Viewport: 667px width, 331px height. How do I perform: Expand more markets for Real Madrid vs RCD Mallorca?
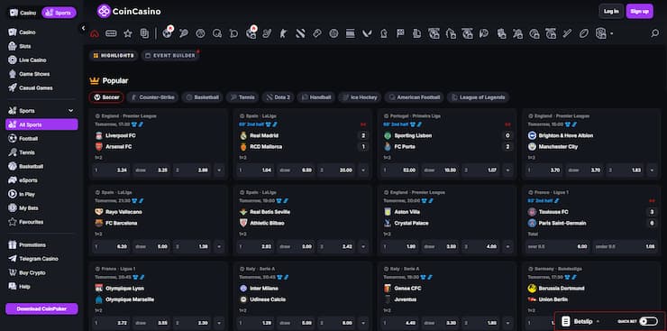(x=363, y=170)
